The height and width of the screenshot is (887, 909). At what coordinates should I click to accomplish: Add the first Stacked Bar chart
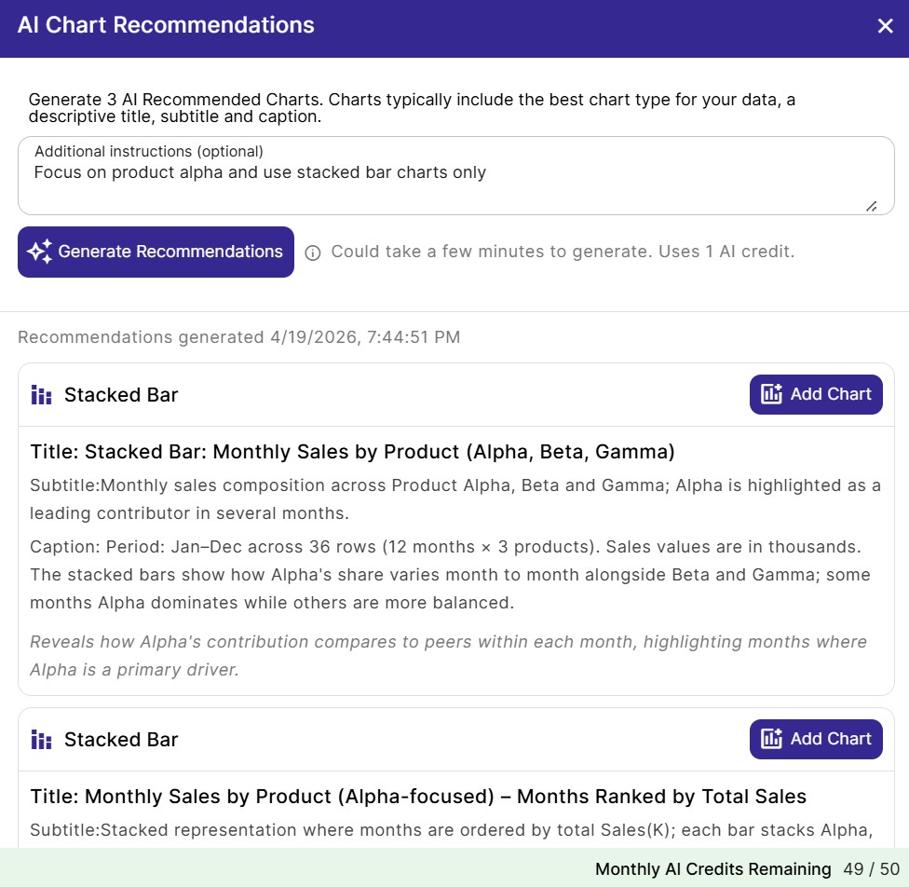coord(816,394)
